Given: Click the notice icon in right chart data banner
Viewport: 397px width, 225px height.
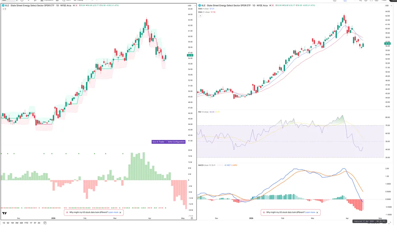Looking at the screenshot, I should click(264, 212).
